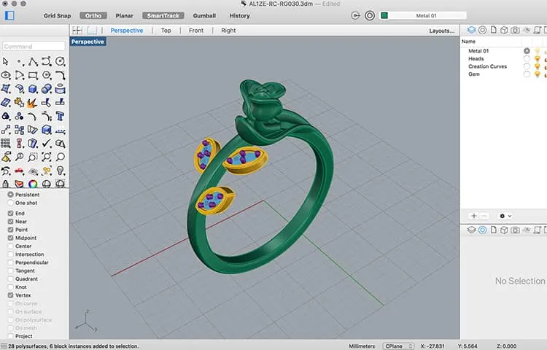The height and width of the screenshot is (350, 547).
Task: Click the Record history target icon
Action: coord(370,15)
